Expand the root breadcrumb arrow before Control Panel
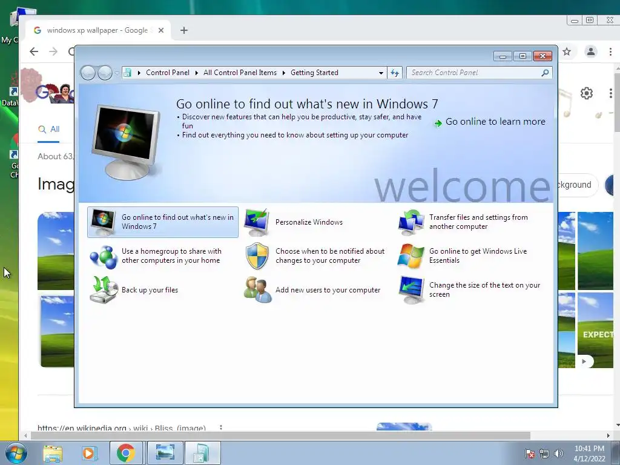This screenshot has width=620, height=465. 139,73
